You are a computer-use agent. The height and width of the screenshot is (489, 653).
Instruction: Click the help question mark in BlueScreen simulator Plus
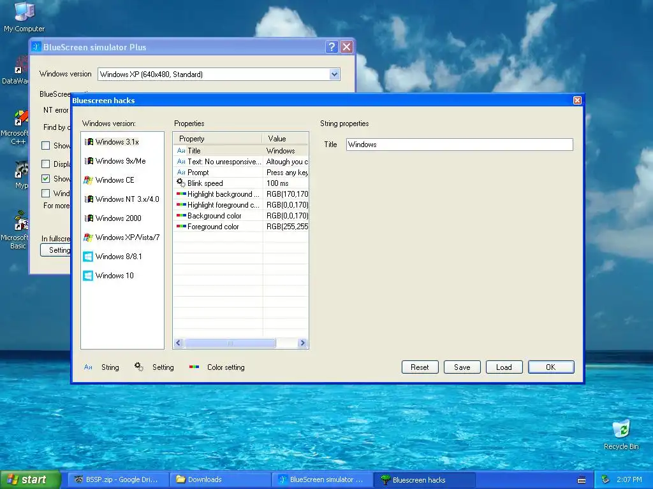point(332,46)
